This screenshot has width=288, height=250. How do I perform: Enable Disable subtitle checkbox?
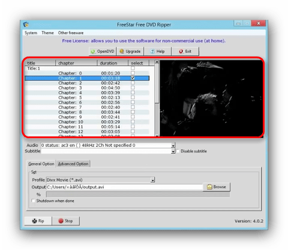click(178, 151)
